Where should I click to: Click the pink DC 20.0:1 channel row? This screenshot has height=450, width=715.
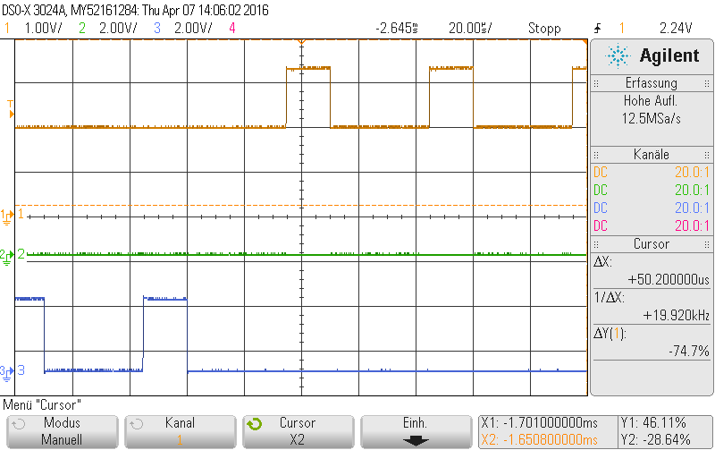[x=652, y=226]
